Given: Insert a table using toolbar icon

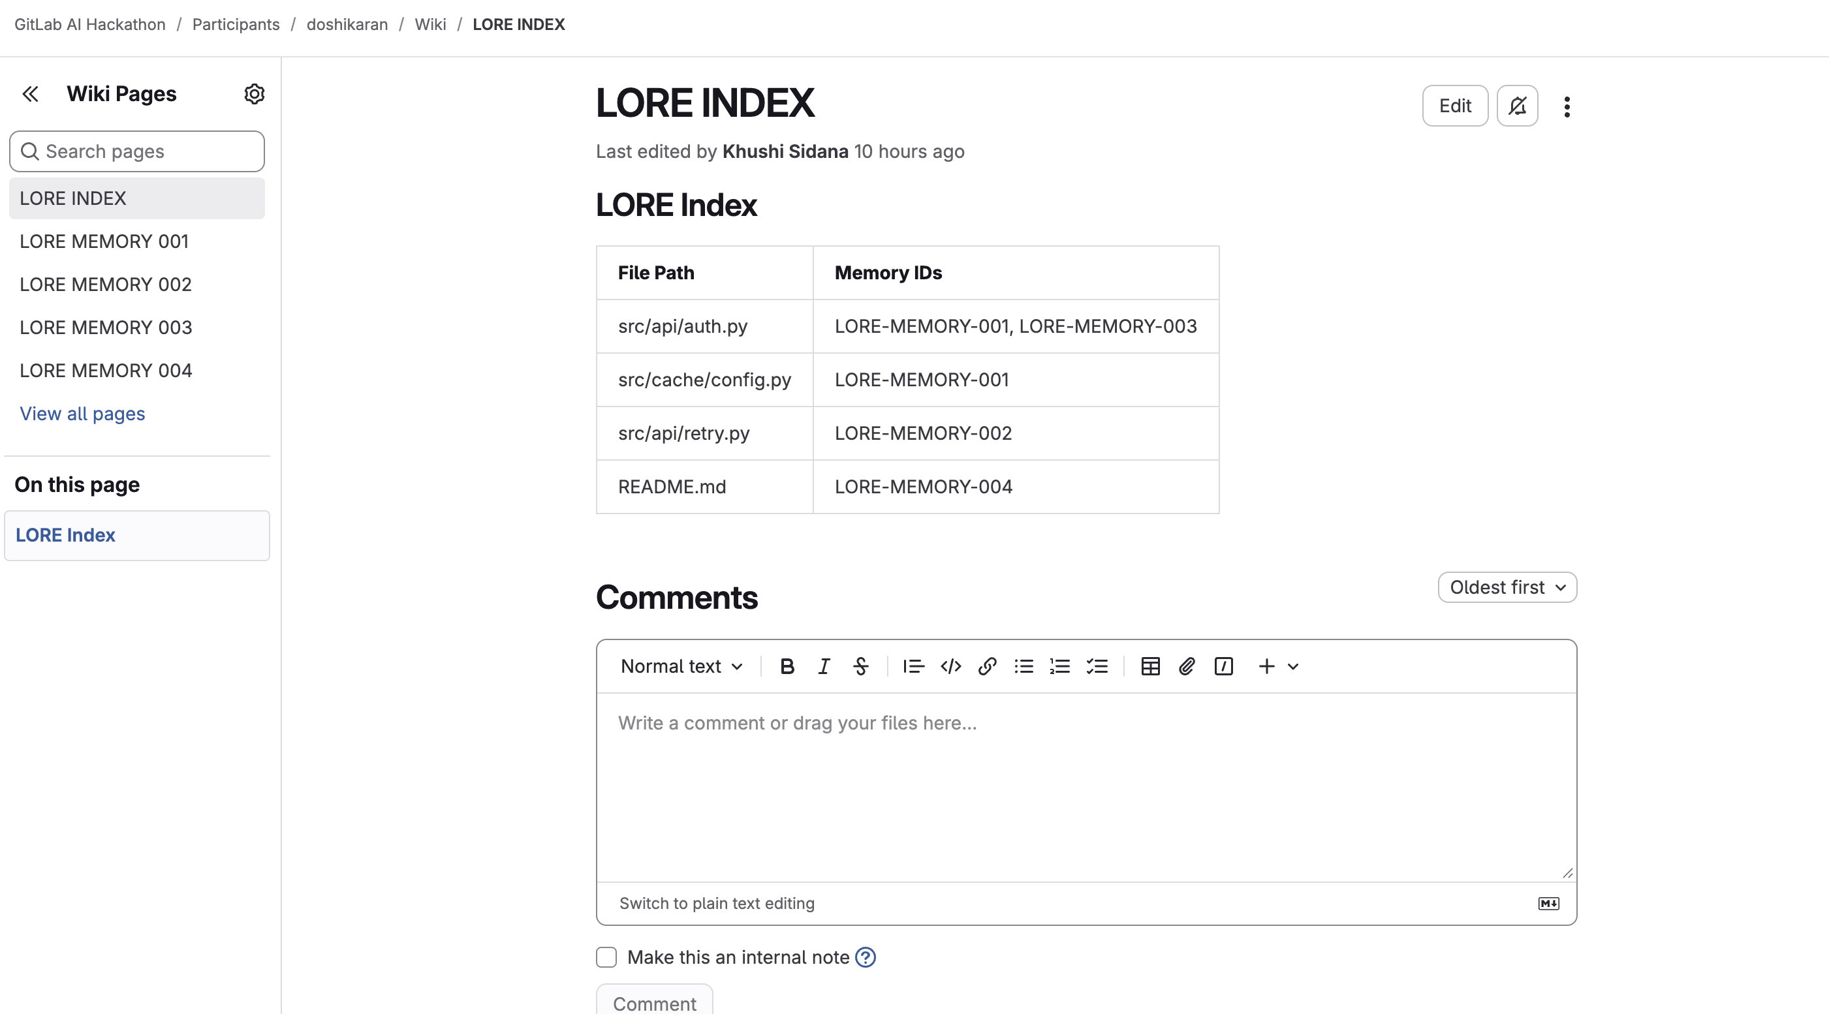Looking at the screenshot, I should pos(1150,666).
